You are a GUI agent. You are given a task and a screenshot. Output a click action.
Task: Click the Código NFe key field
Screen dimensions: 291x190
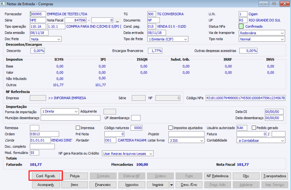coord(246,98)
